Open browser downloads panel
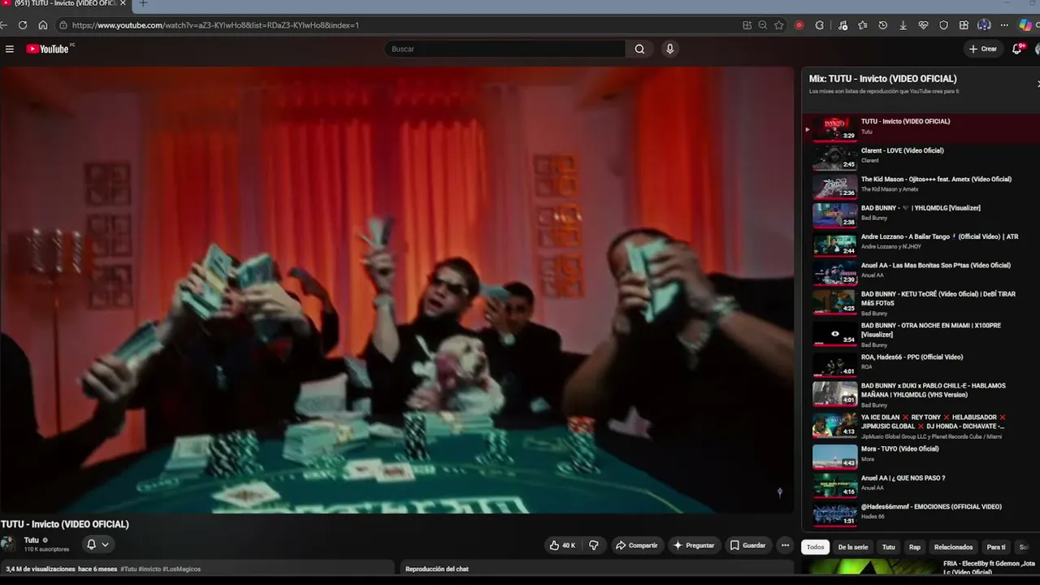The image size is (1040, 585). tap(903, 25)
